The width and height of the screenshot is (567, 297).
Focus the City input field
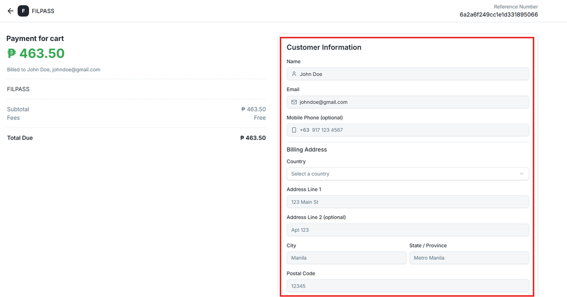click(x=346, y=258)
